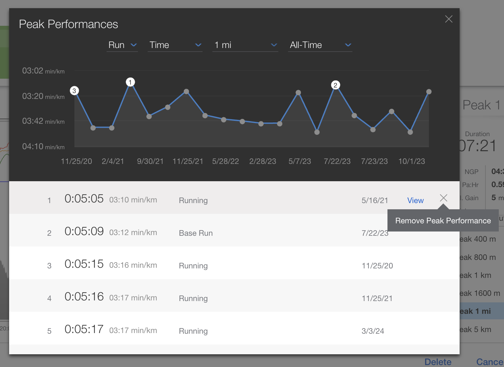Viewport: 504px width, 367px height.
Task: Select the 0:05:15 third-place row
Action: click(234, 263)
